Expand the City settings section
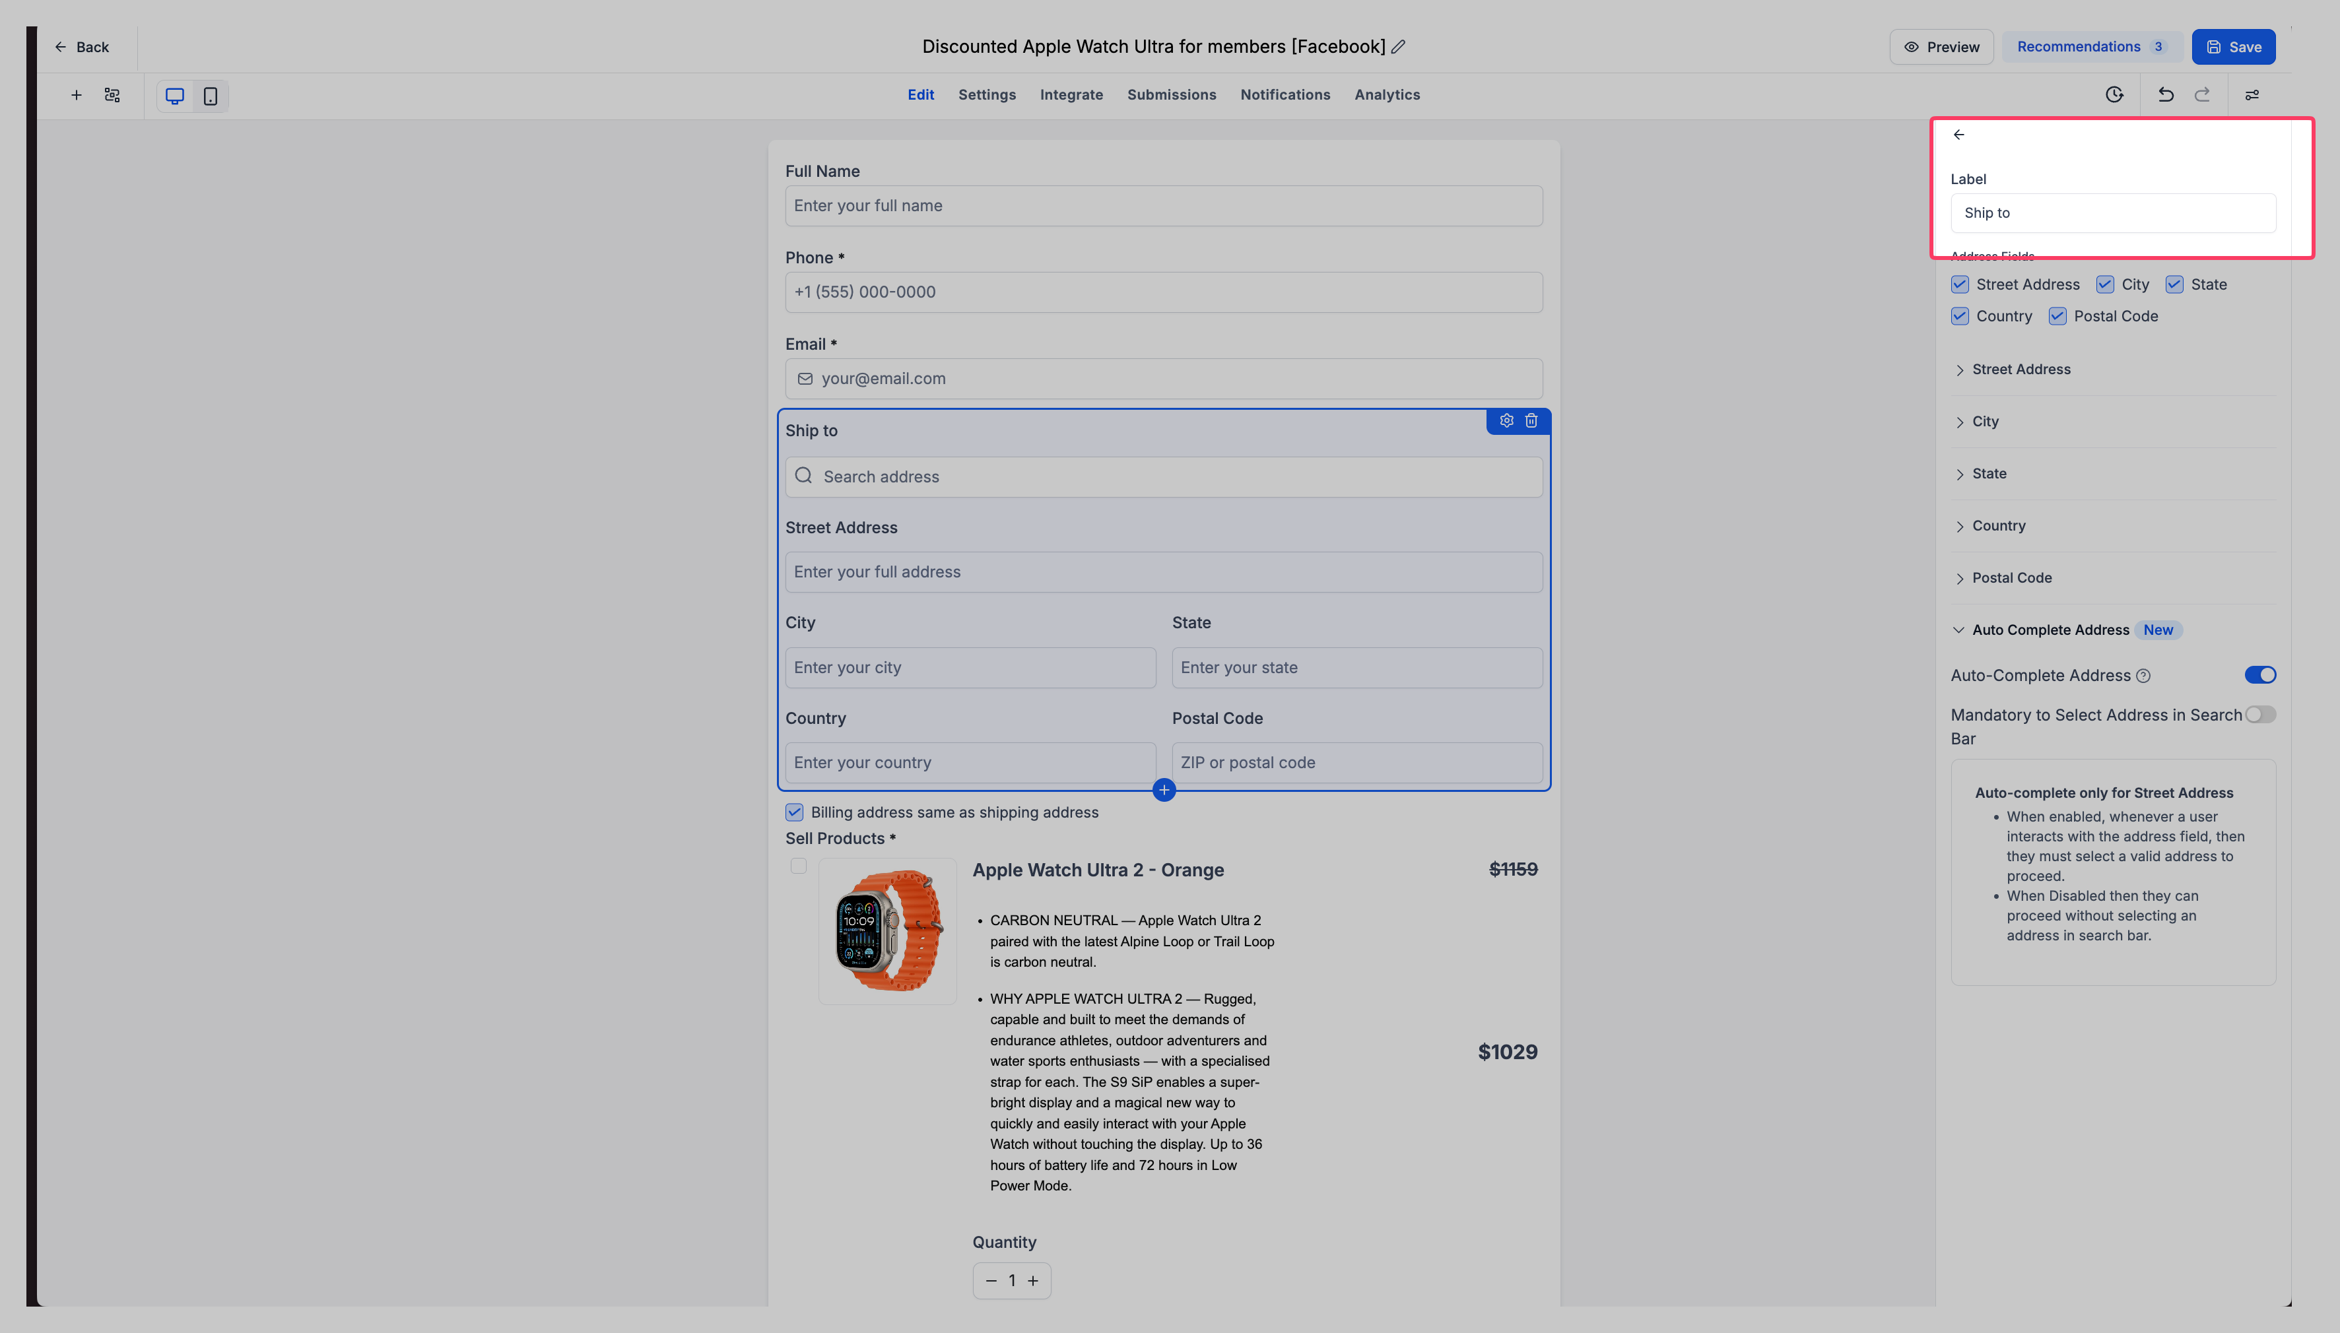2340x1333 pixels. tap(2113, 422)
